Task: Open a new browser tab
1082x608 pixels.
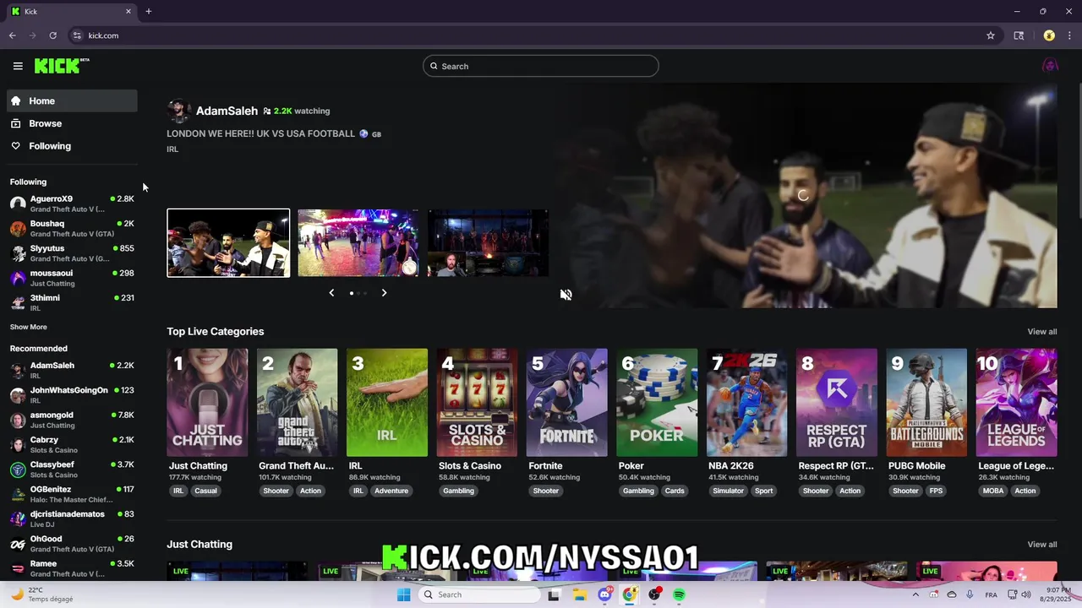Action: (x=148, y=11)
